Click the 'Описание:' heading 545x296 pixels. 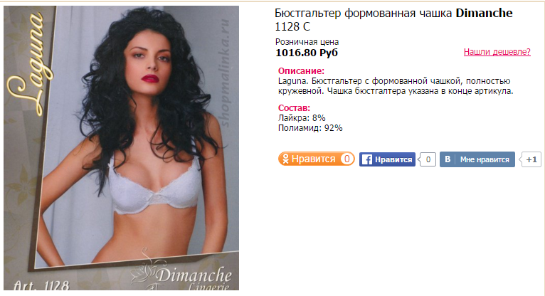(301, 71)
